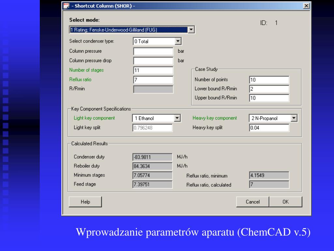
Task: Click the green Number of stages label
Action: [x=86, y=70]
